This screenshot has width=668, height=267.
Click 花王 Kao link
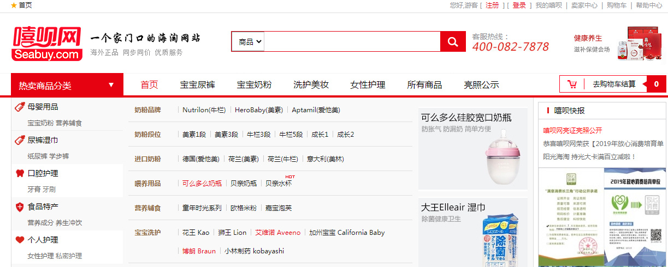click(196, 233)
